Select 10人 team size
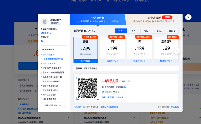201x124 pixels. pos(147,31)
